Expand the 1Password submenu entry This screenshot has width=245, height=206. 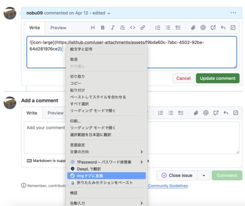pos(106,162)
